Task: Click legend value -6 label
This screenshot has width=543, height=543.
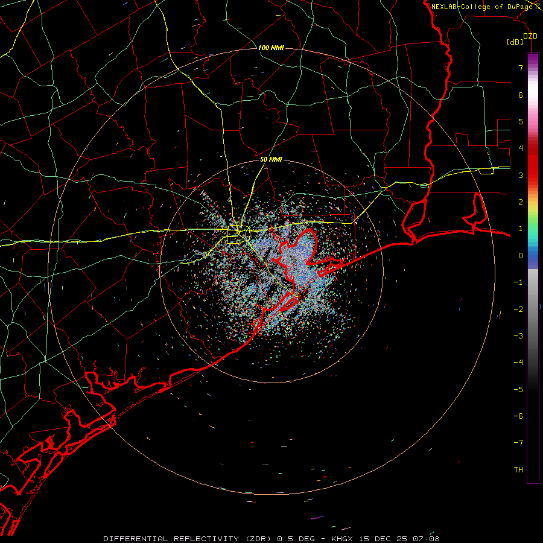Action: (518, 416)
